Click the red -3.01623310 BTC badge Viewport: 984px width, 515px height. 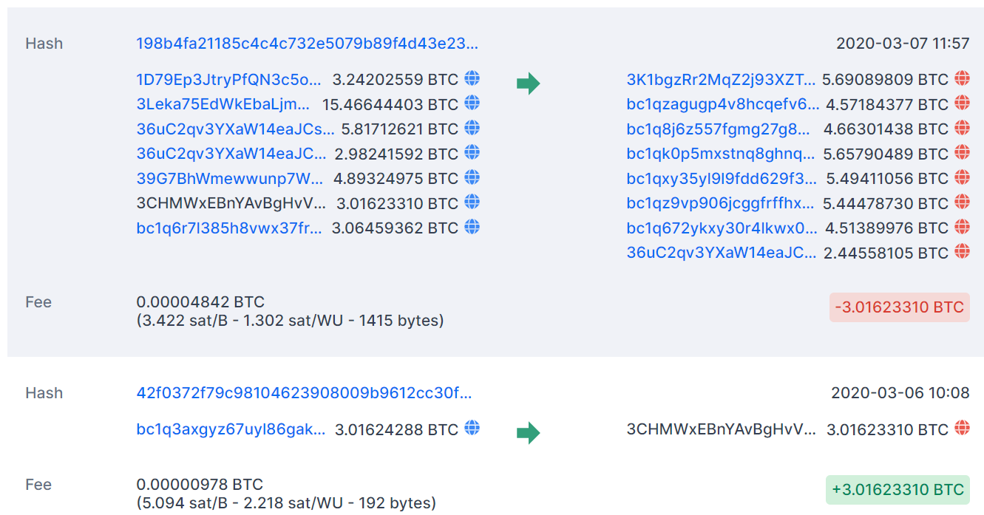pyautogui.click(x=899, y=307)
